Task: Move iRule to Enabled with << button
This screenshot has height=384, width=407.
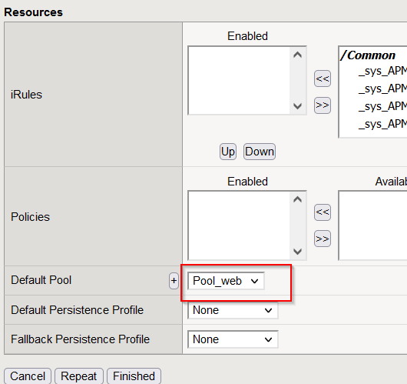Action: click(323, 78)
